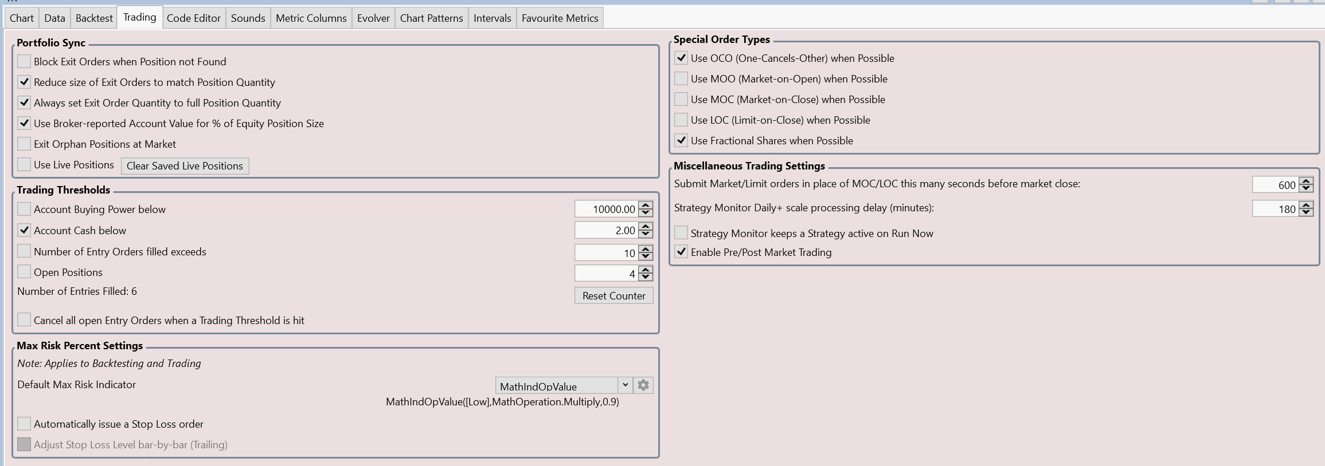Tick Exit Orphan Positions at Market
This screenshot has height=466, width=1325.
(24, 144)
